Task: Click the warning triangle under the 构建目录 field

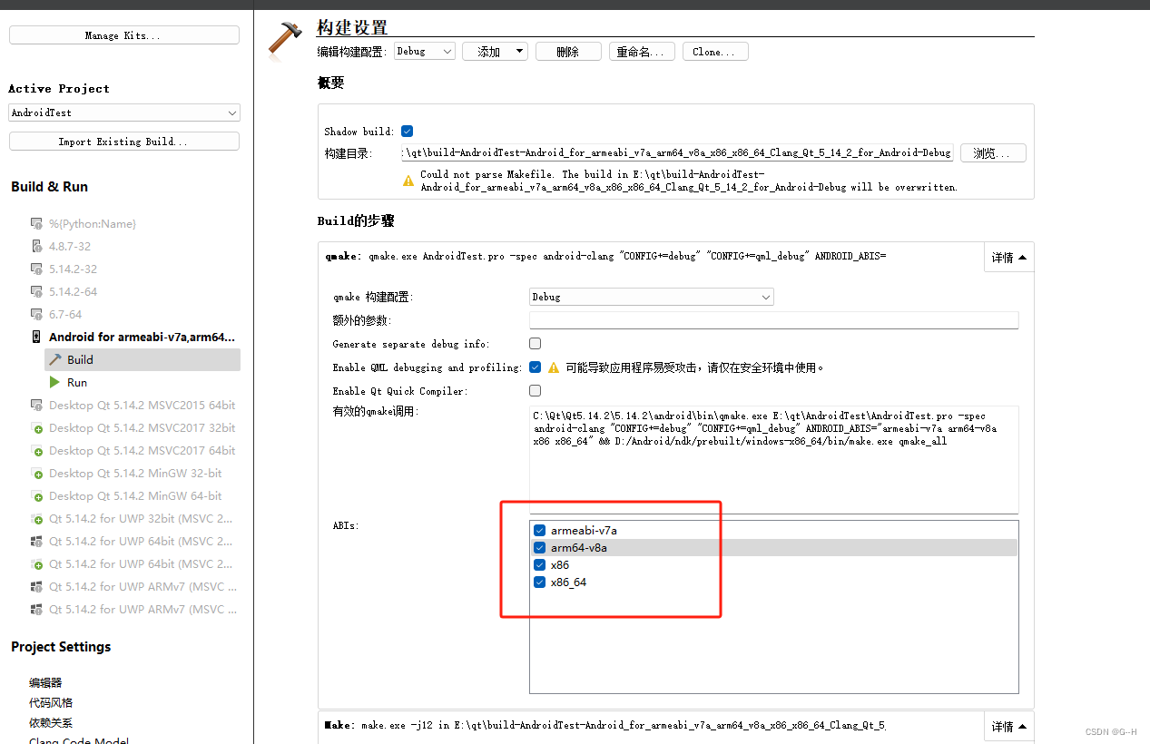Action: (x=408, y=177)
